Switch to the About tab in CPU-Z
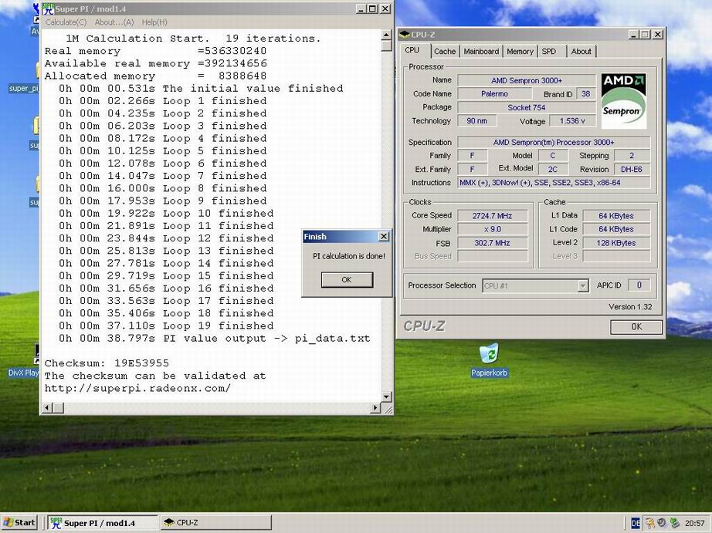Viewport: 712px width, 533px height. tap(581, 51)
